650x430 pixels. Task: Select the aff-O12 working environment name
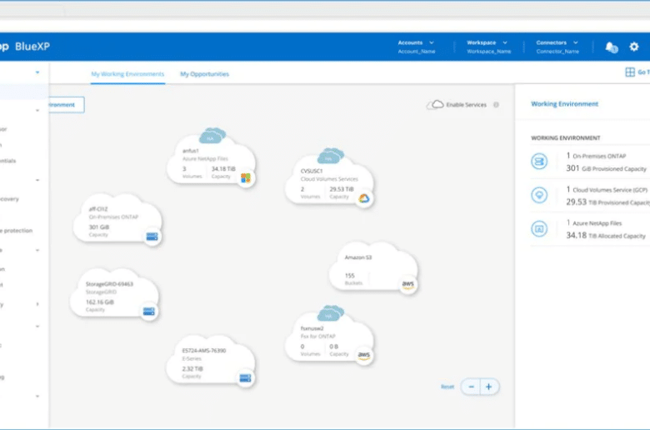coord(98,209)
